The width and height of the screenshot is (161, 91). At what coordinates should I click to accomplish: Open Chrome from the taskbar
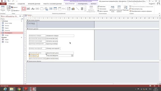pyautogui.click(x=19, y=89)
